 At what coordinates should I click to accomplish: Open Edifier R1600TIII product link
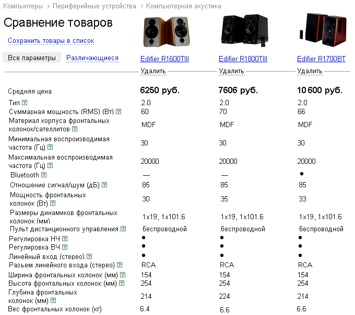[x=164, y=59]
